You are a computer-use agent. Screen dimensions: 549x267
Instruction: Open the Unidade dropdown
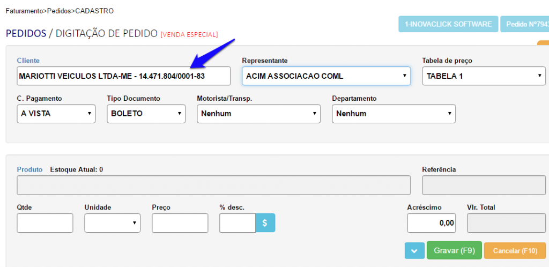click(x=112, y=223)
